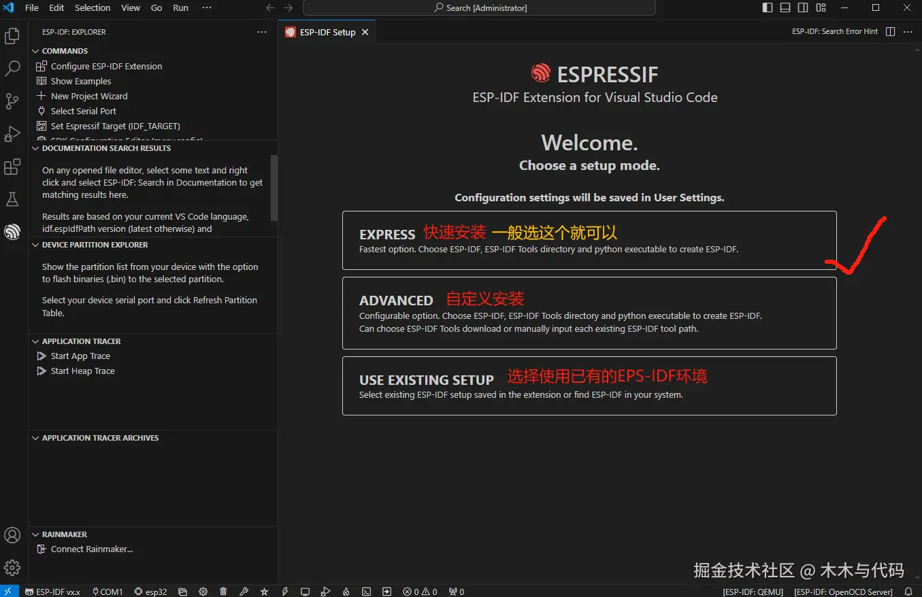Toggle the bottom panel layout button
Image resolution: width=922 pixels, height=597 pixels.
785,7
